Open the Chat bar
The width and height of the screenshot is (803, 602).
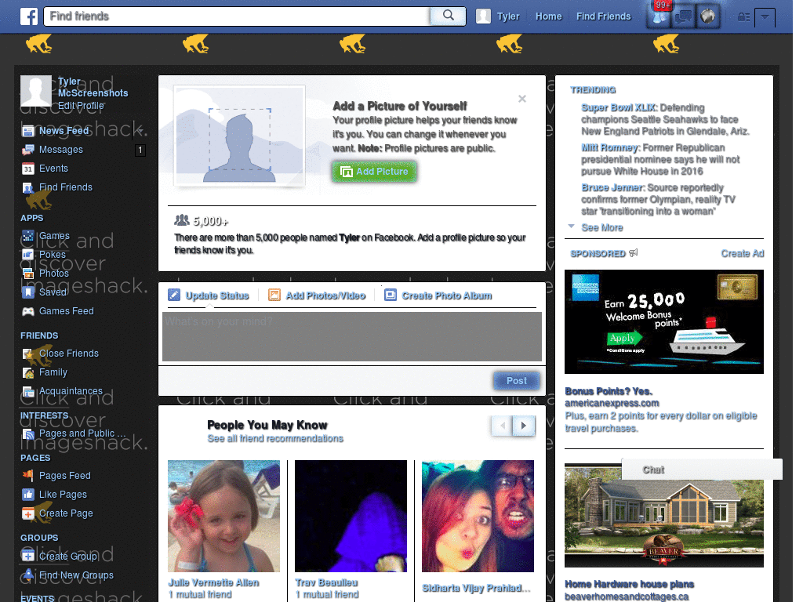tap(702, 470)
